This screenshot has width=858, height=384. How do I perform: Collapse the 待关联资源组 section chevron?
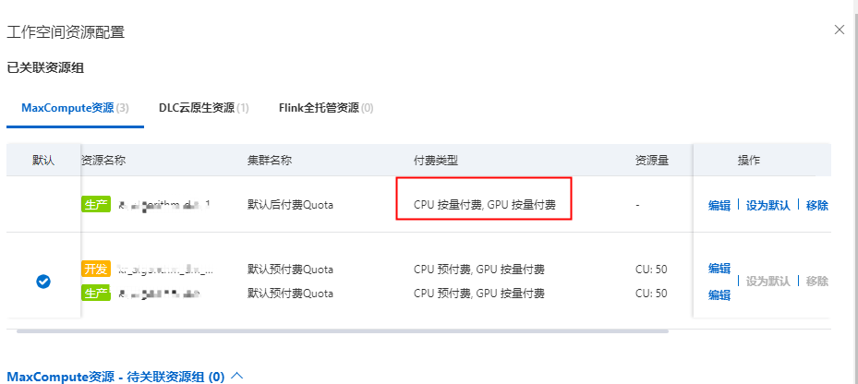[x=237, y=376]
